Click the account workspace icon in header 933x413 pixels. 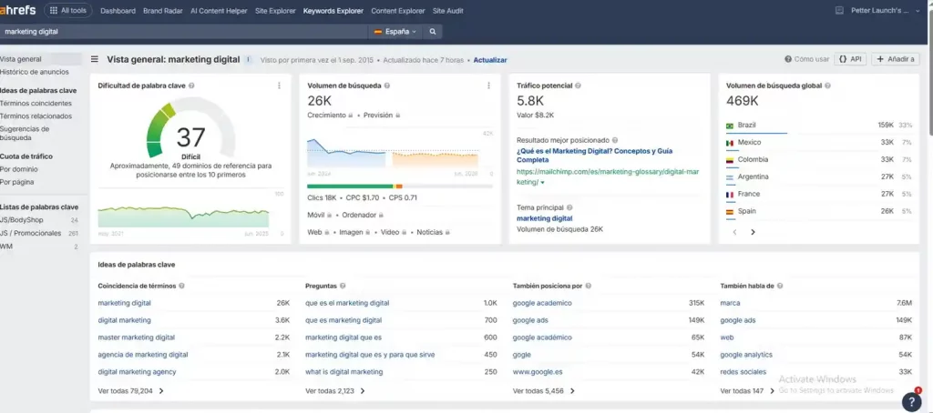(839, 11)
